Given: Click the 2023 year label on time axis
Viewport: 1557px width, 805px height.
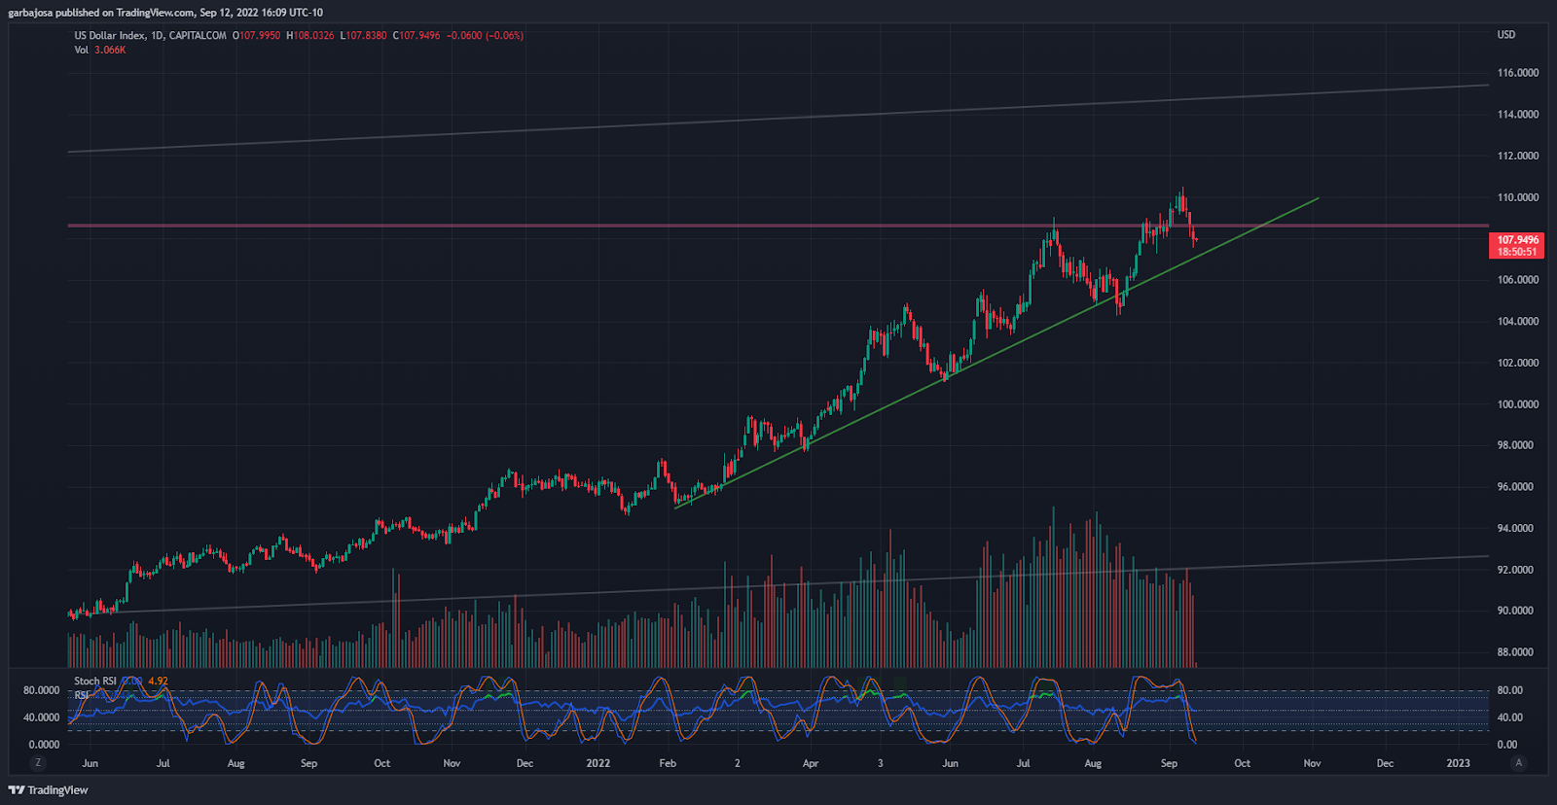Looking at the screenshot, I should [1458, 763].
